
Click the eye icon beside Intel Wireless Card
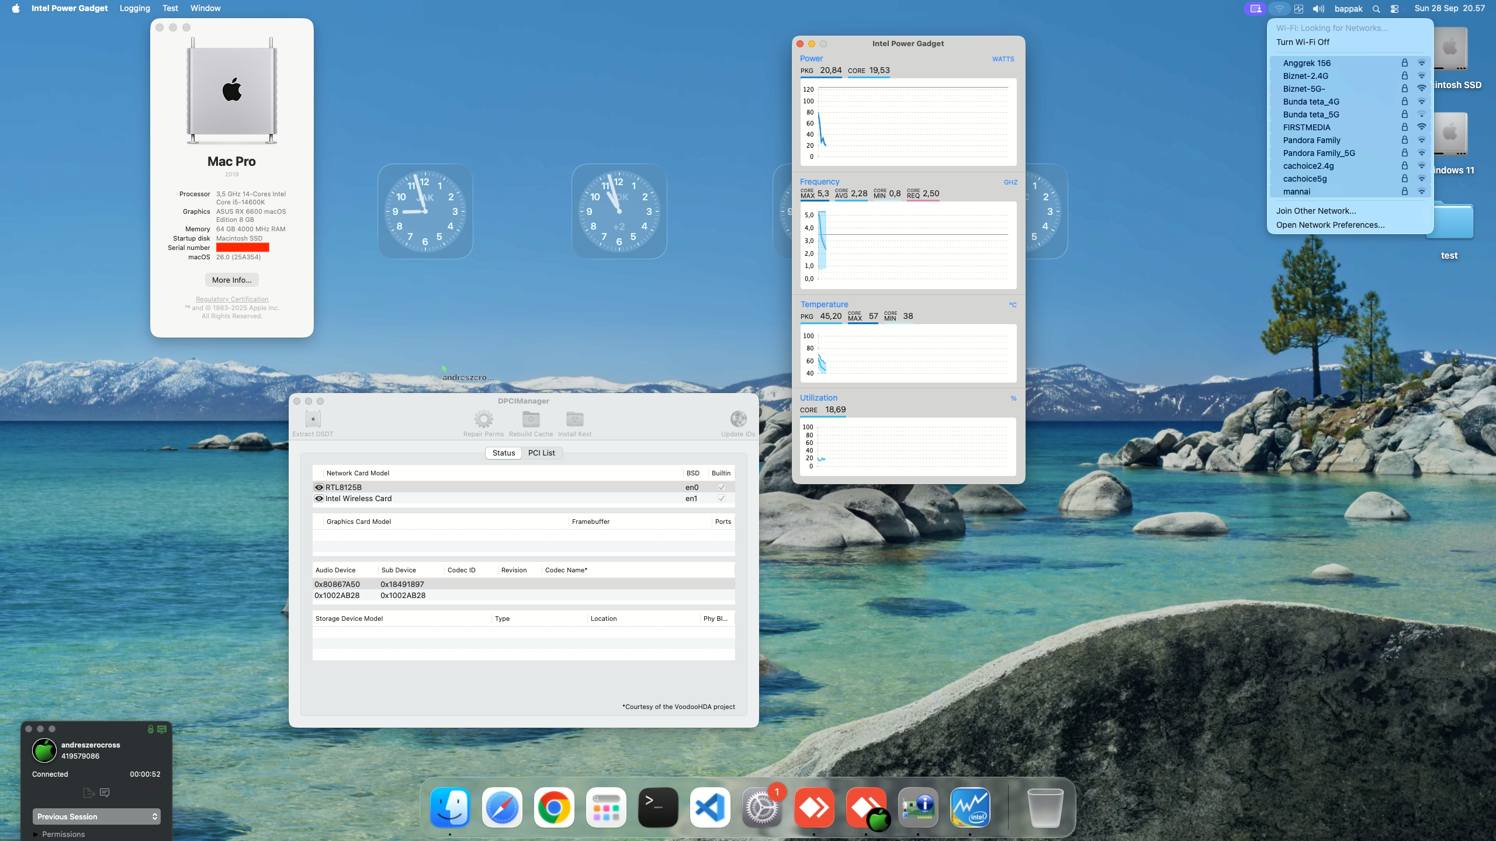coord(319,498)
